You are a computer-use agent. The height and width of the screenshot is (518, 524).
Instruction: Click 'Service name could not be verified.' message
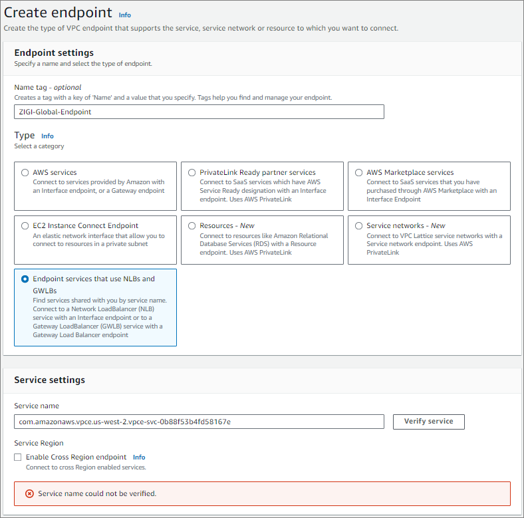[97, 493]
